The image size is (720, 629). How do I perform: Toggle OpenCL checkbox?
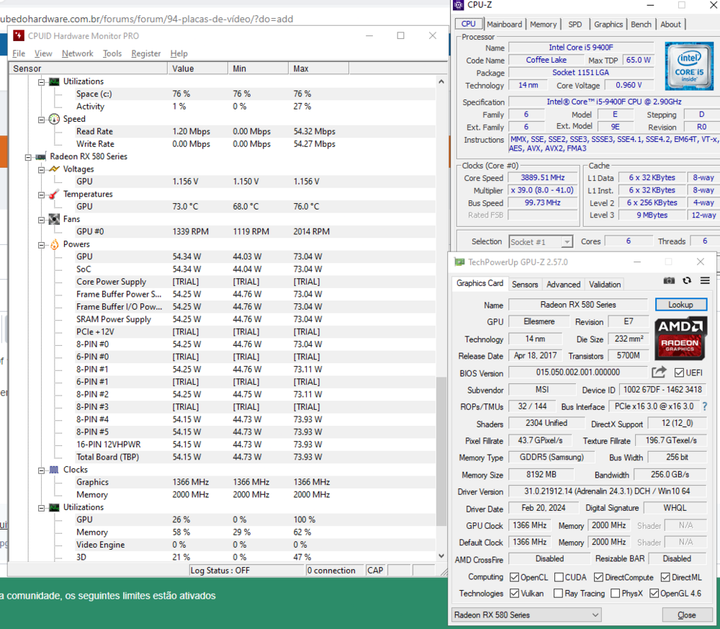pos(514,577)
